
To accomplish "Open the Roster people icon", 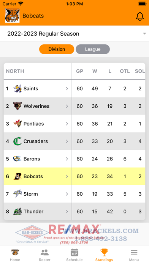I will point(45,252).
